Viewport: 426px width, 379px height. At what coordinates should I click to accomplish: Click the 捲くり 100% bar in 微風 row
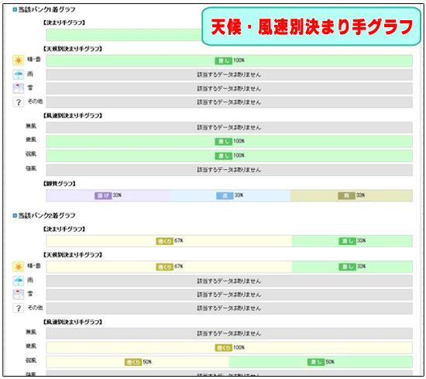click(229, 347)
